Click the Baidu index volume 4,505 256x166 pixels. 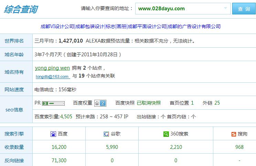click(x=66, y=117)
